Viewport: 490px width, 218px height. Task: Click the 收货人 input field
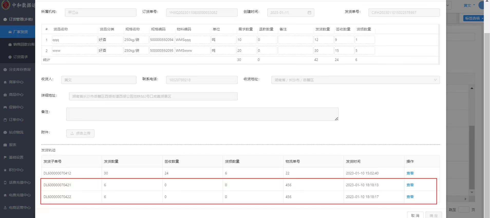pyautogui.click(x=99, y=80)
